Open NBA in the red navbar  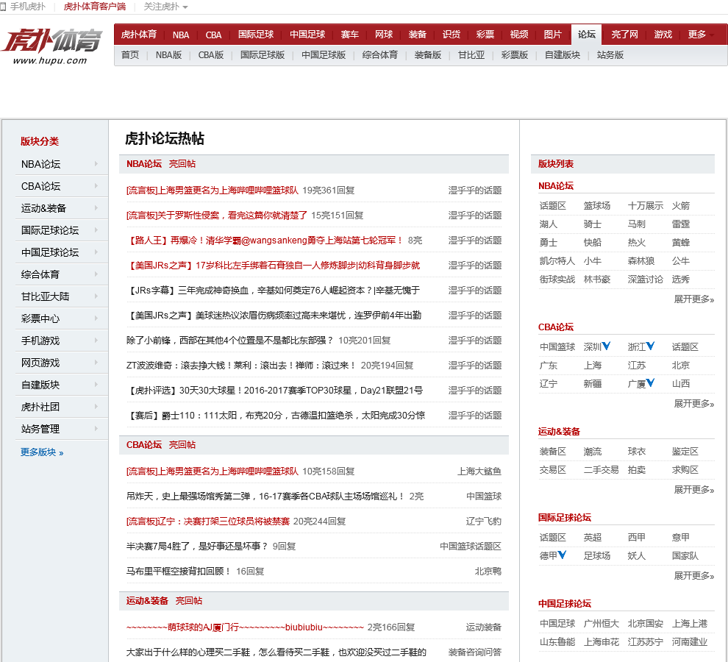(181, 35)
